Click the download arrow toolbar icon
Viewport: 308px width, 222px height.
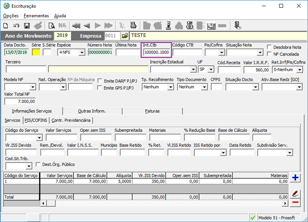click(168, 26)
